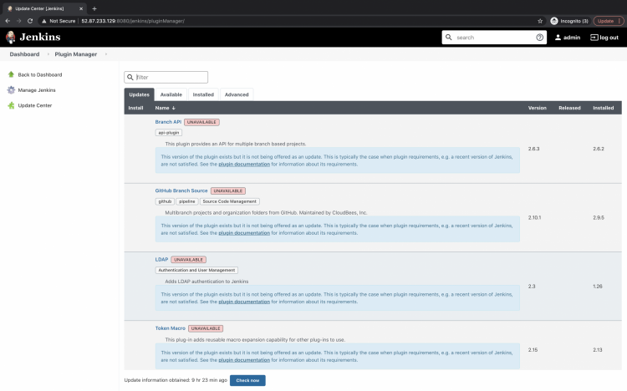Image resolution: width=627 pixels, height=391 pixels.
Task: Click the breadcrumb chevron after Plugin Manager
Action: [x=106, y=54]
